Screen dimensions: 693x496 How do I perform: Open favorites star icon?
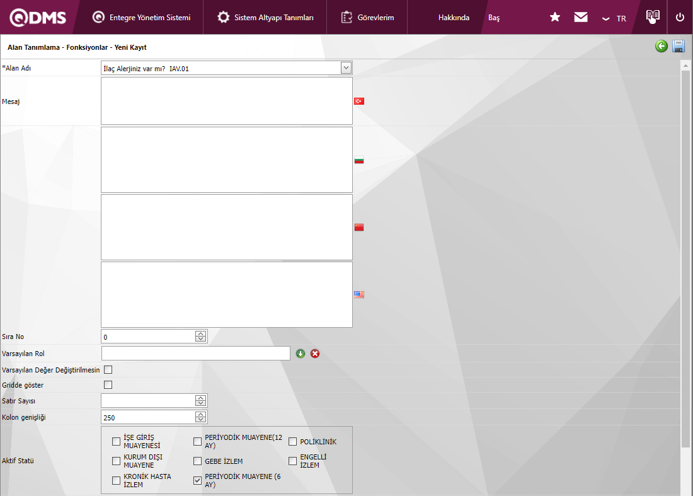click(x=555, y=17)
